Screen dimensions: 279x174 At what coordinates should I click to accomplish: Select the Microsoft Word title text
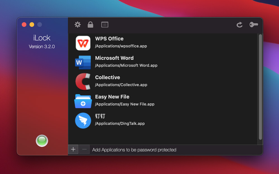(x=114, y=58)
